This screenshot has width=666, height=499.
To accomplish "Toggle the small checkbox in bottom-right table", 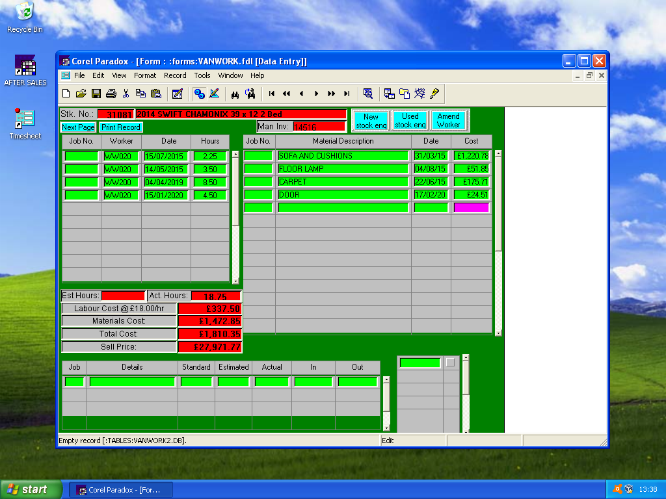I will (450, 363).
